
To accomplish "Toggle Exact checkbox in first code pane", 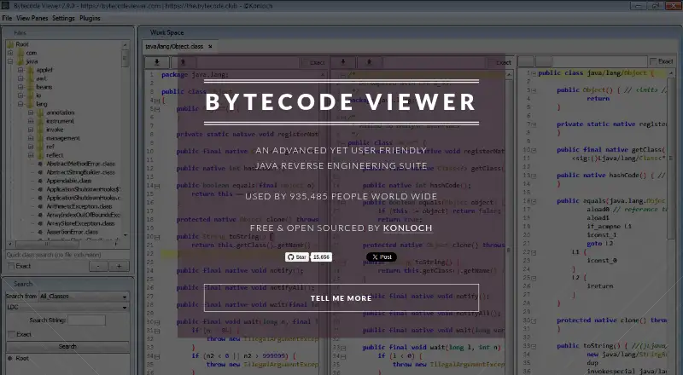I will [305, 63].
